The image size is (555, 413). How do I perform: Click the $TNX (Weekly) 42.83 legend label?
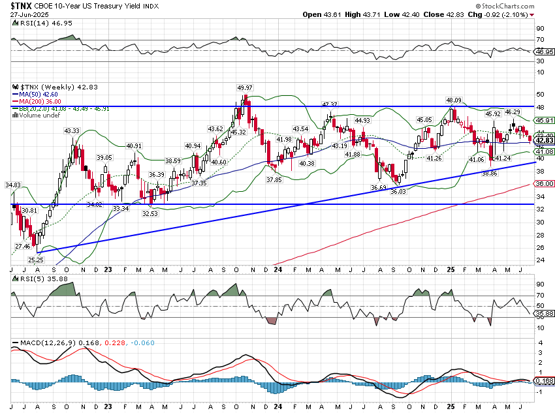click(x=59, y=87)
